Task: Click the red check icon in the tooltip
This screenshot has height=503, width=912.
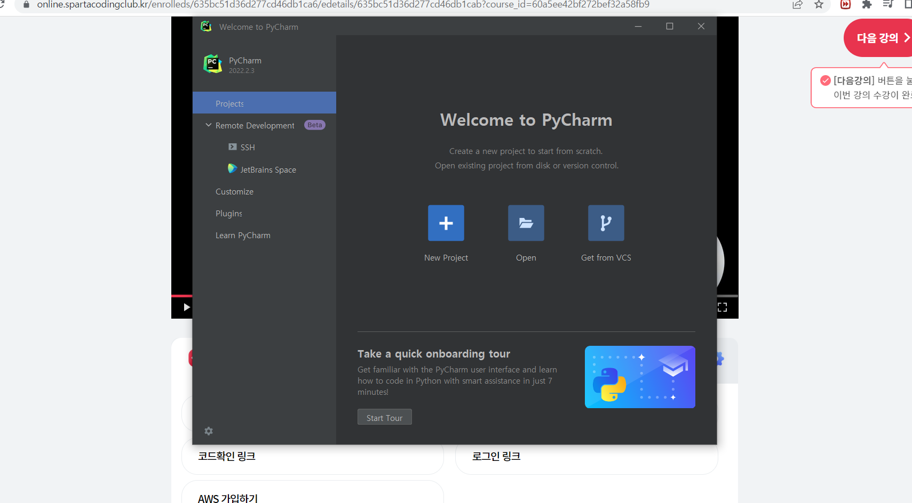Action: 826,80
